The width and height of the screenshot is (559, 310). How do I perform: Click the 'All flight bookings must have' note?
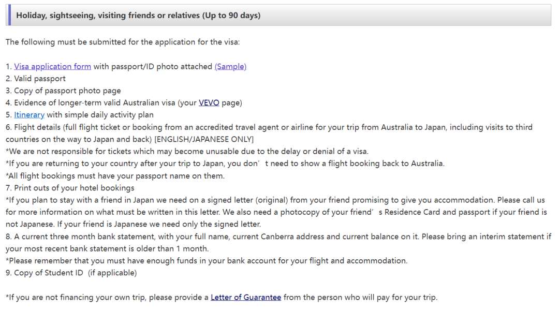115,176
